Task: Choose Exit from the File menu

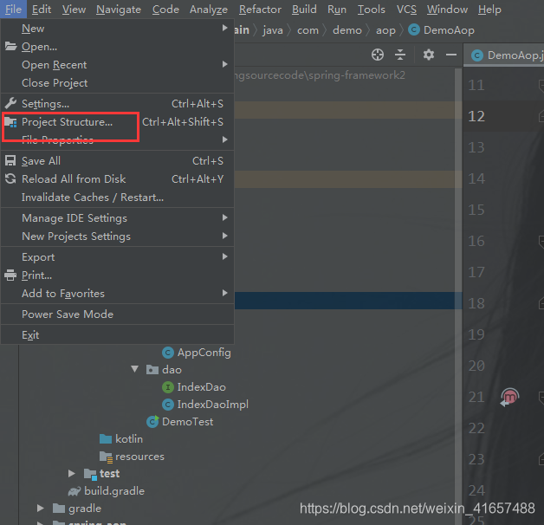Action: pyautogui.click(x=117, y=335)
